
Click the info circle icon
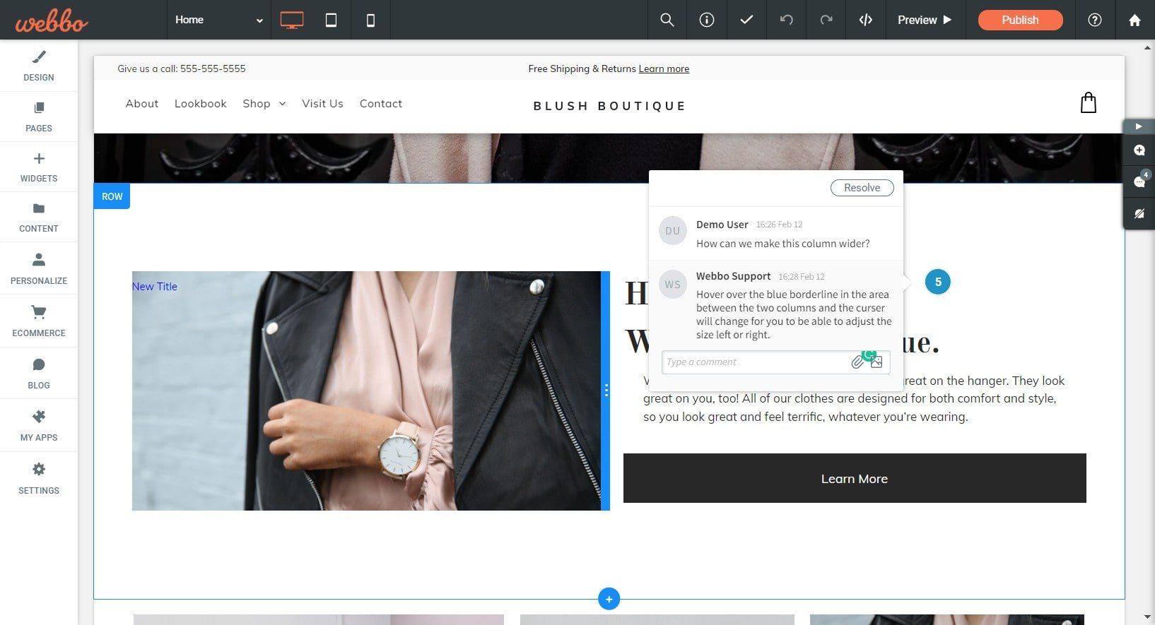707,20
